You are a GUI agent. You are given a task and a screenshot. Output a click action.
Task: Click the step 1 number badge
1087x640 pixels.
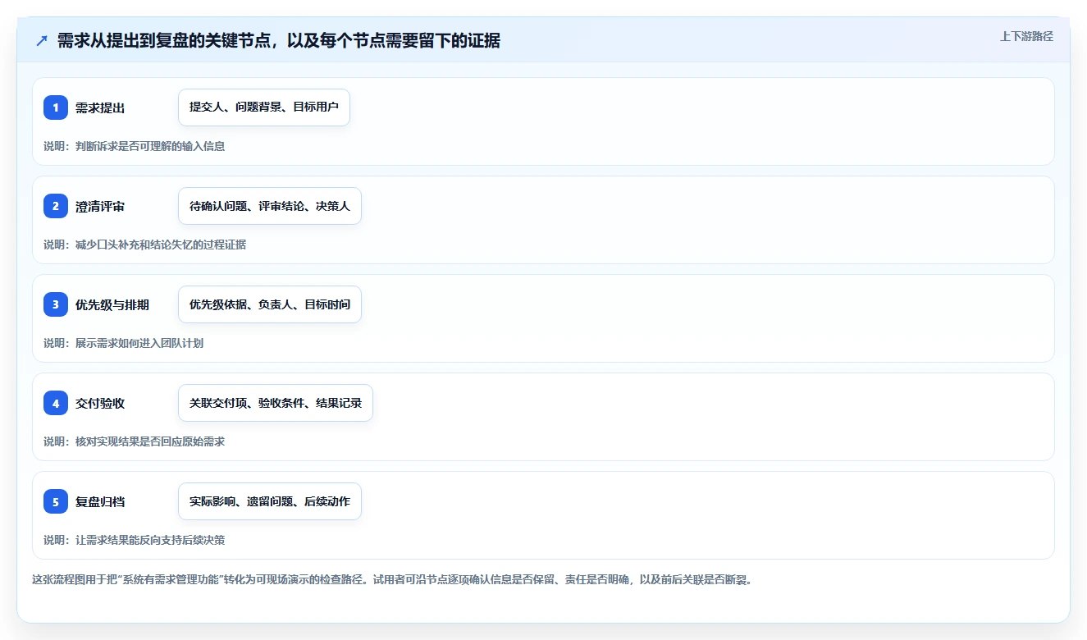(56, 107)
